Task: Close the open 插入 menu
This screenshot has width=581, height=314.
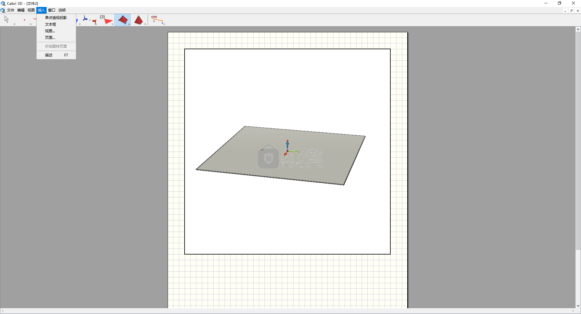Action: [x=41, y=10]
